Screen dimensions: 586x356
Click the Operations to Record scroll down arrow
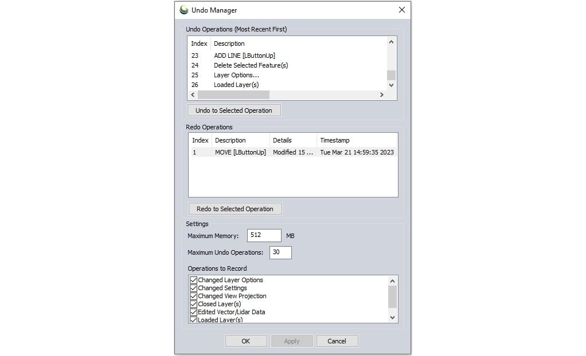coord(392,318)
